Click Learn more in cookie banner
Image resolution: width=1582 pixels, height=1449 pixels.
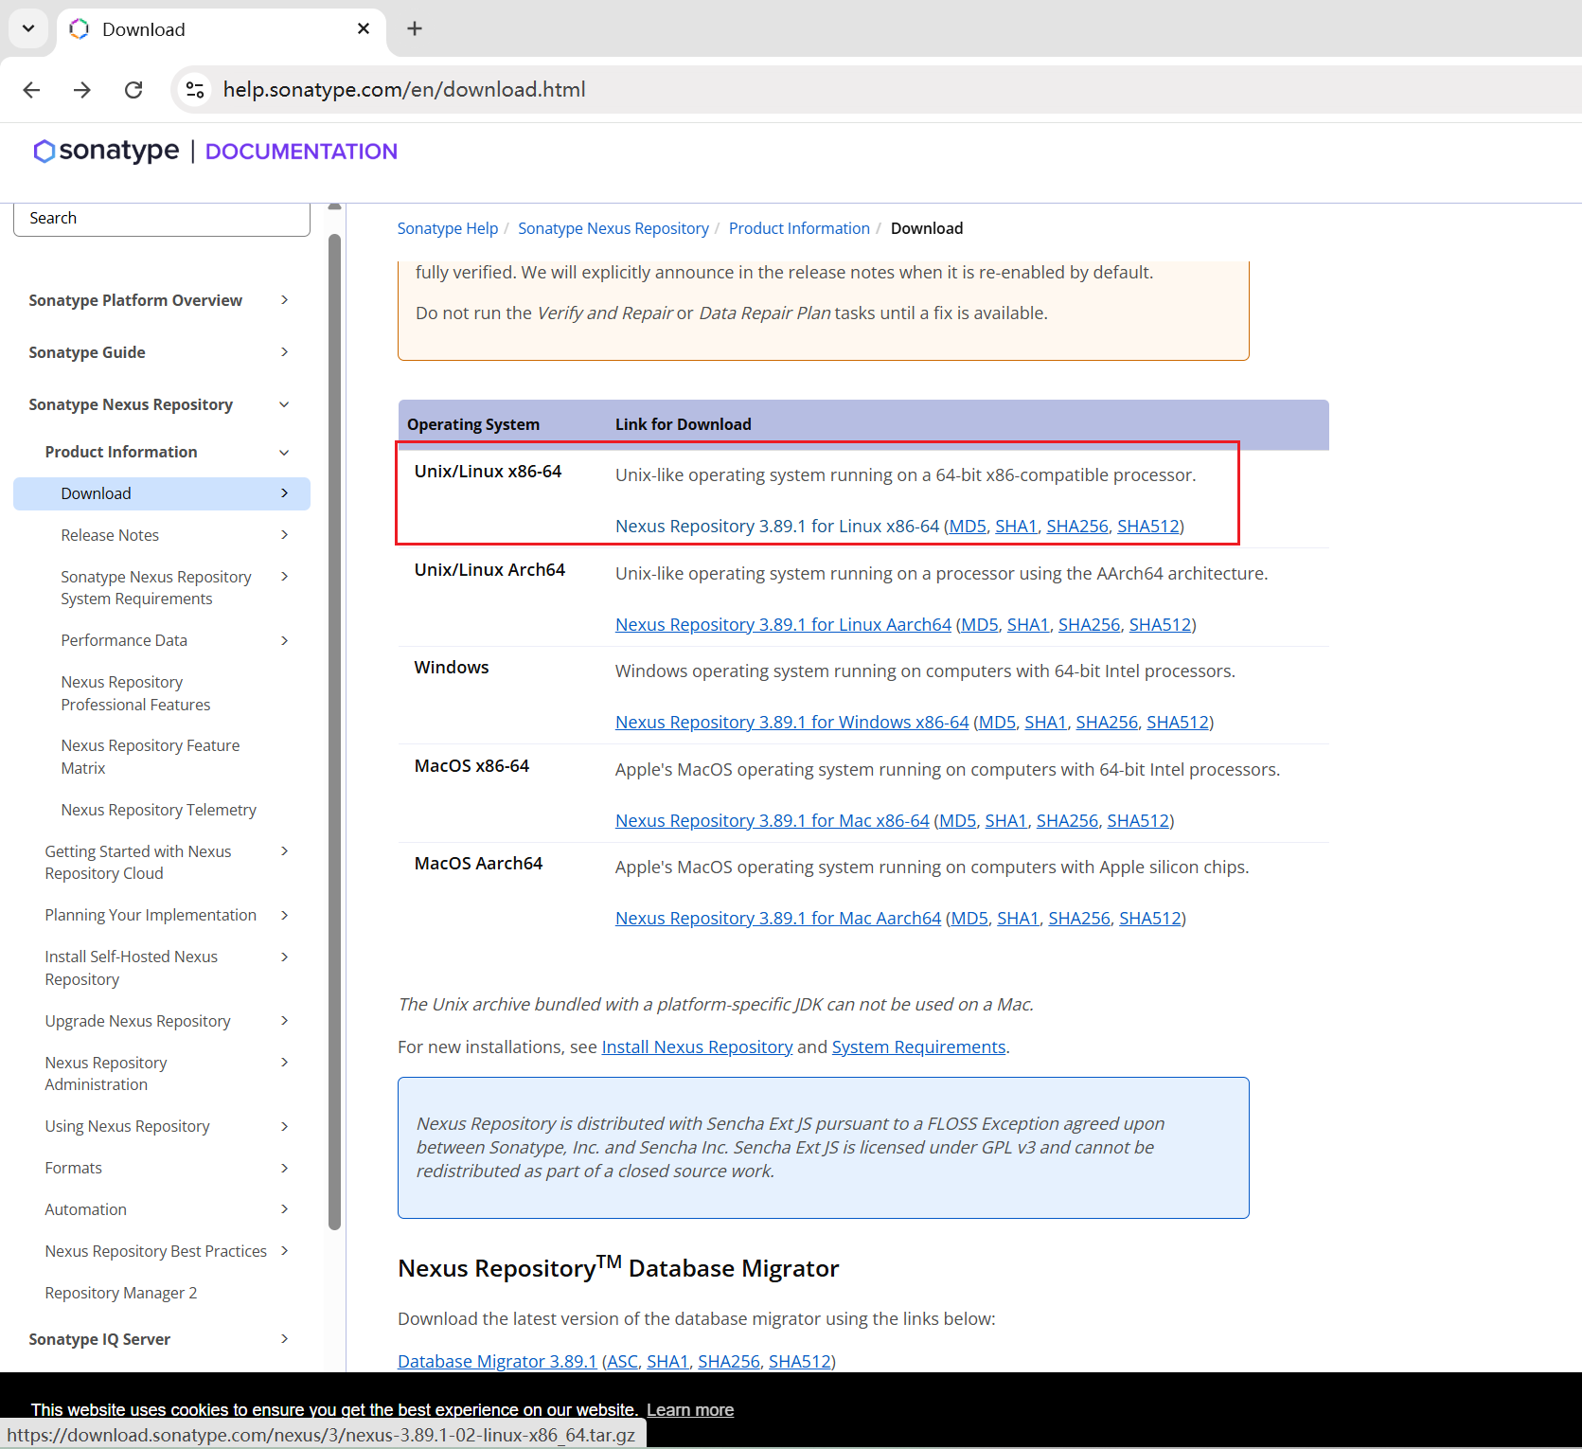(690, 1410)
